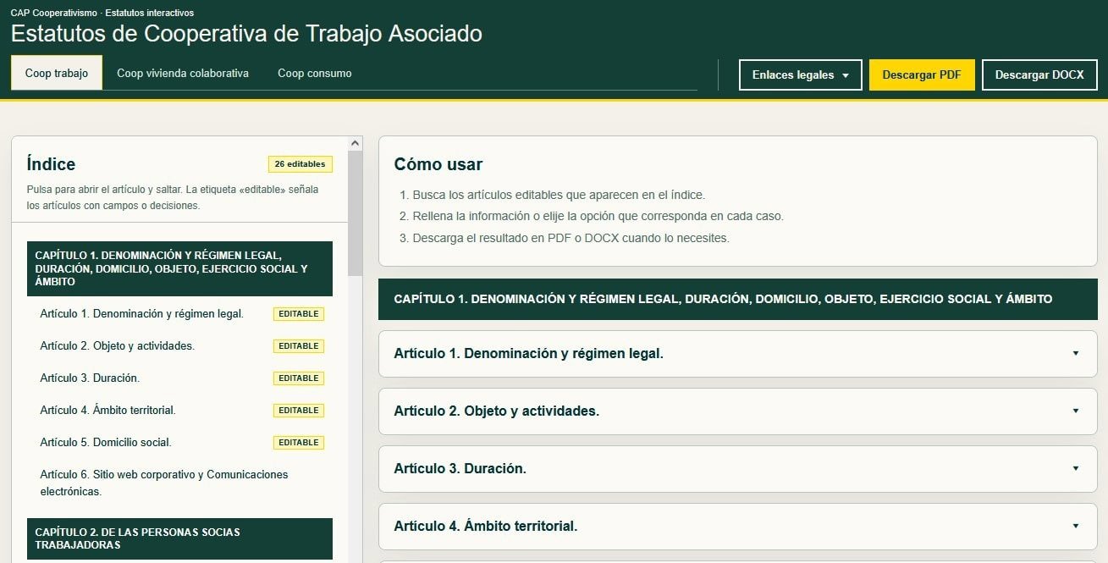The image size is (1108, 563).
Task: Jump to Artículo 2. Objeto y actividades in index
Action: point(117,345)
